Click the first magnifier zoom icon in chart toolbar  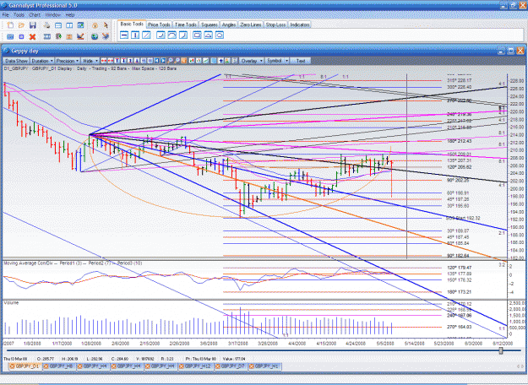170,61
